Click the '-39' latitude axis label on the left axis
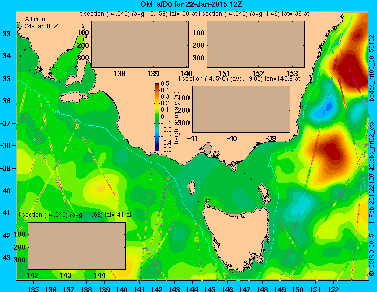Screen dimensions: 377x292 [6, 168]
